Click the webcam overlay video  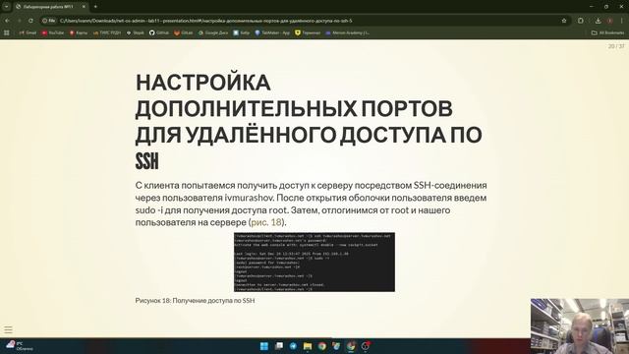pyautogui.click(x=580, y=326)
